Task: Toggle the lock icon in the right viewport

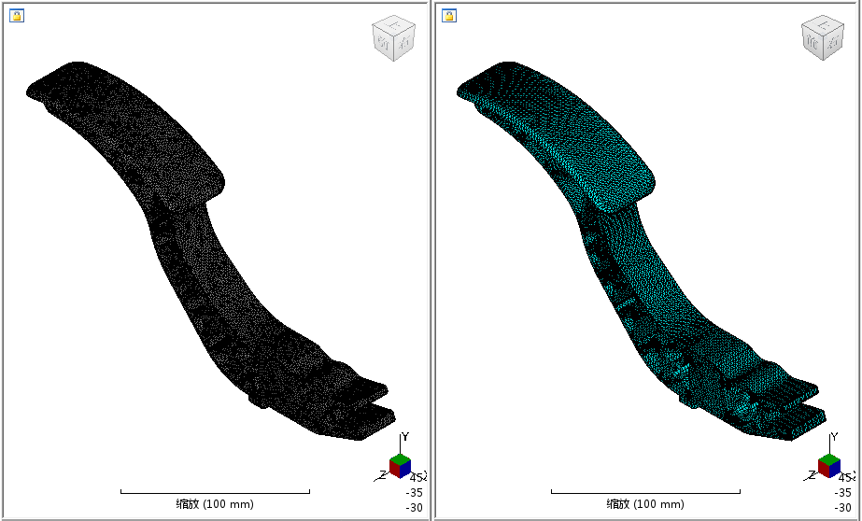Action: (x=449, y=16)
